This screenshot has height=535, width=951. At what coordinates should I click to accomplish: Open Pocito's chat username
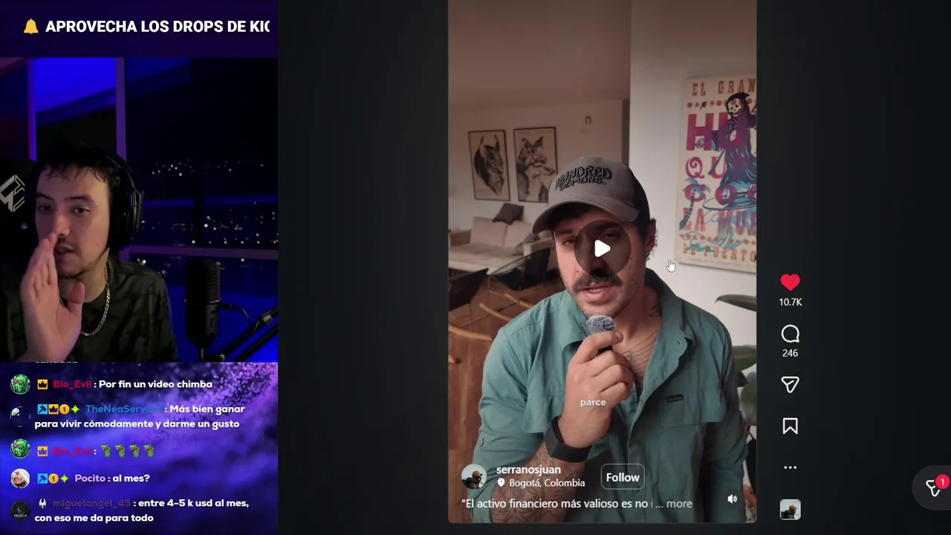tap(90, 479)
